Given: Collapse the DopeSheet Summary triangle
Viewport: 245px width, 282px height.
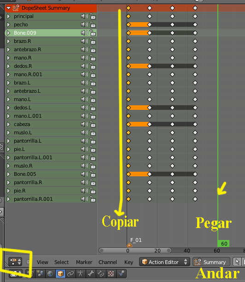Looking at the screenshot, I should tap(8, 8).
